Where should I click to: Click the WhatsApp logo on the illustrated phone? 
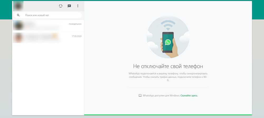[168, 42]
